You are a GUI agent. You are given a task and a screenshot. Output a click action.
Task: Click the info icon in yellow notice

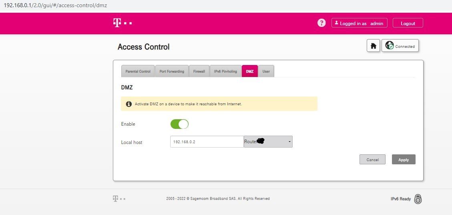[129, 104]
